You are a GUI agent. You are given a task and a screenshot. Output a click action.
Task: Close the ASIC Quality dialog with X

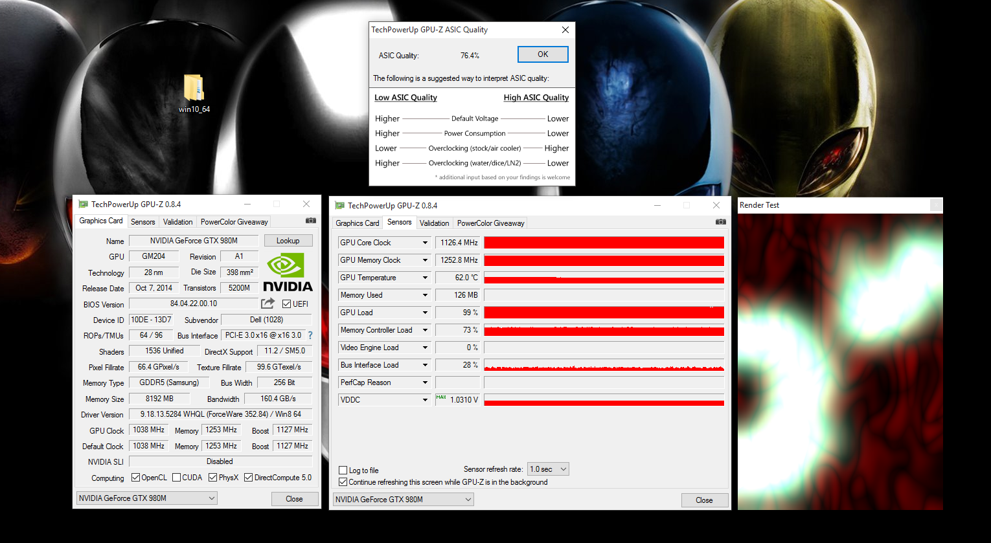[565, 30]
